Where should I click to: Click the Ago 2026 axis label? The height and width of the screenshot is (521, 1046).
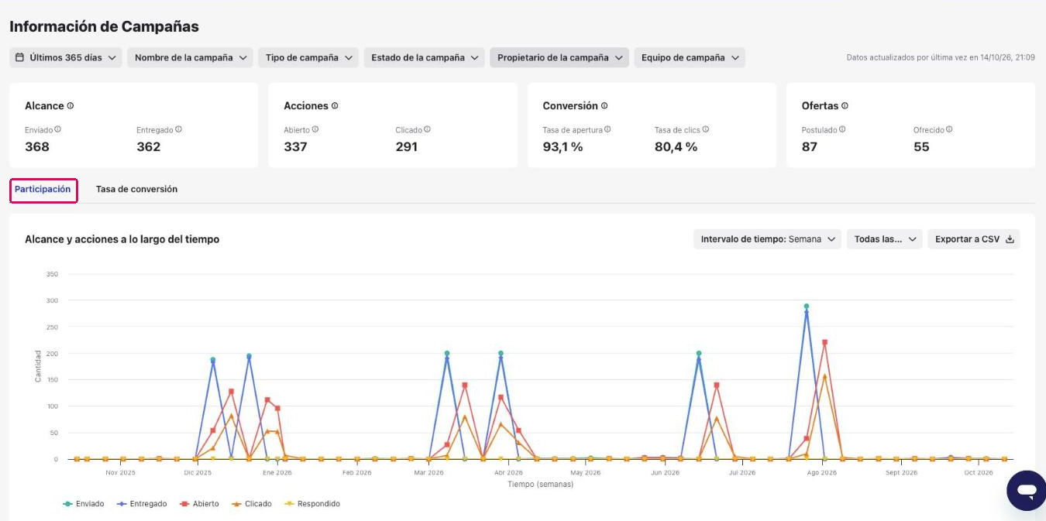[822, 472]
